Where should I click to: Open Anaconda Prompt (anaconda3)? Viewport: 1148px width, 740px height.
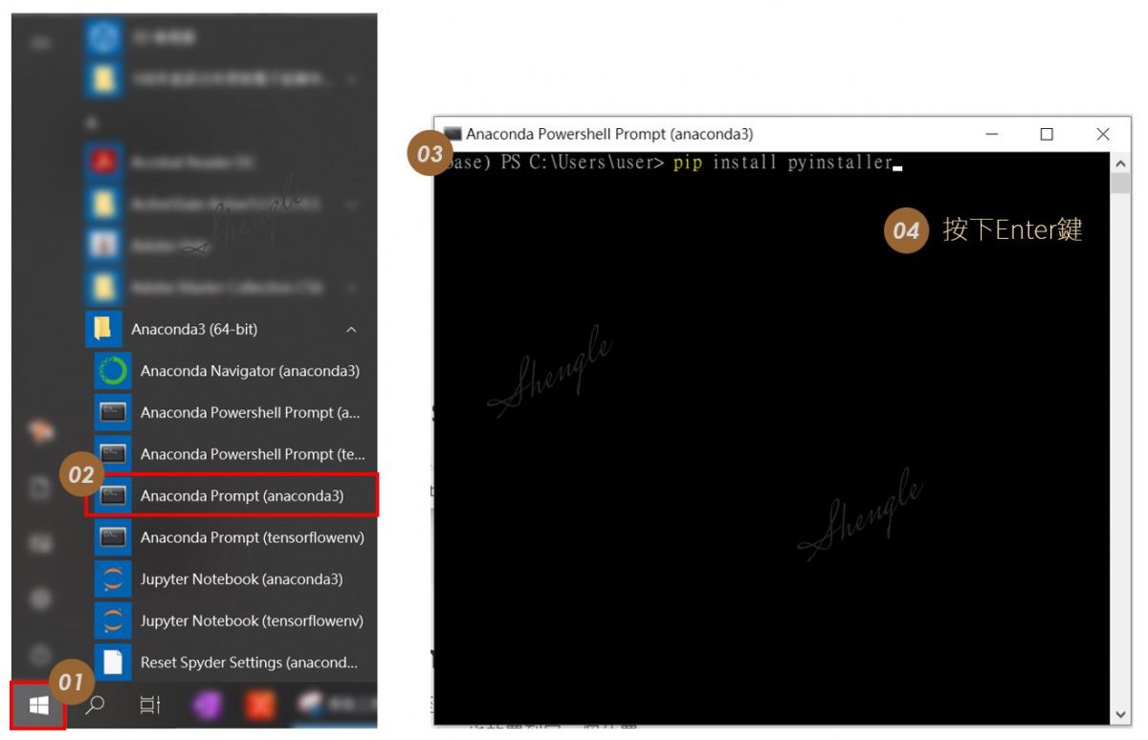coord(241,496)
